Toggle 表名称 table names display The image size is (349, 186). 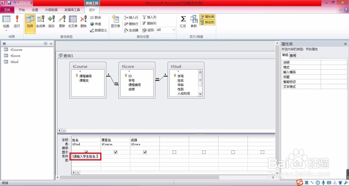coord(207,22)
